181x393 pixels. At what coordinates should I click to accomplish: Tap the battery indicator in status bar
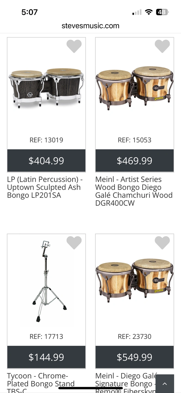click(162, 12)
